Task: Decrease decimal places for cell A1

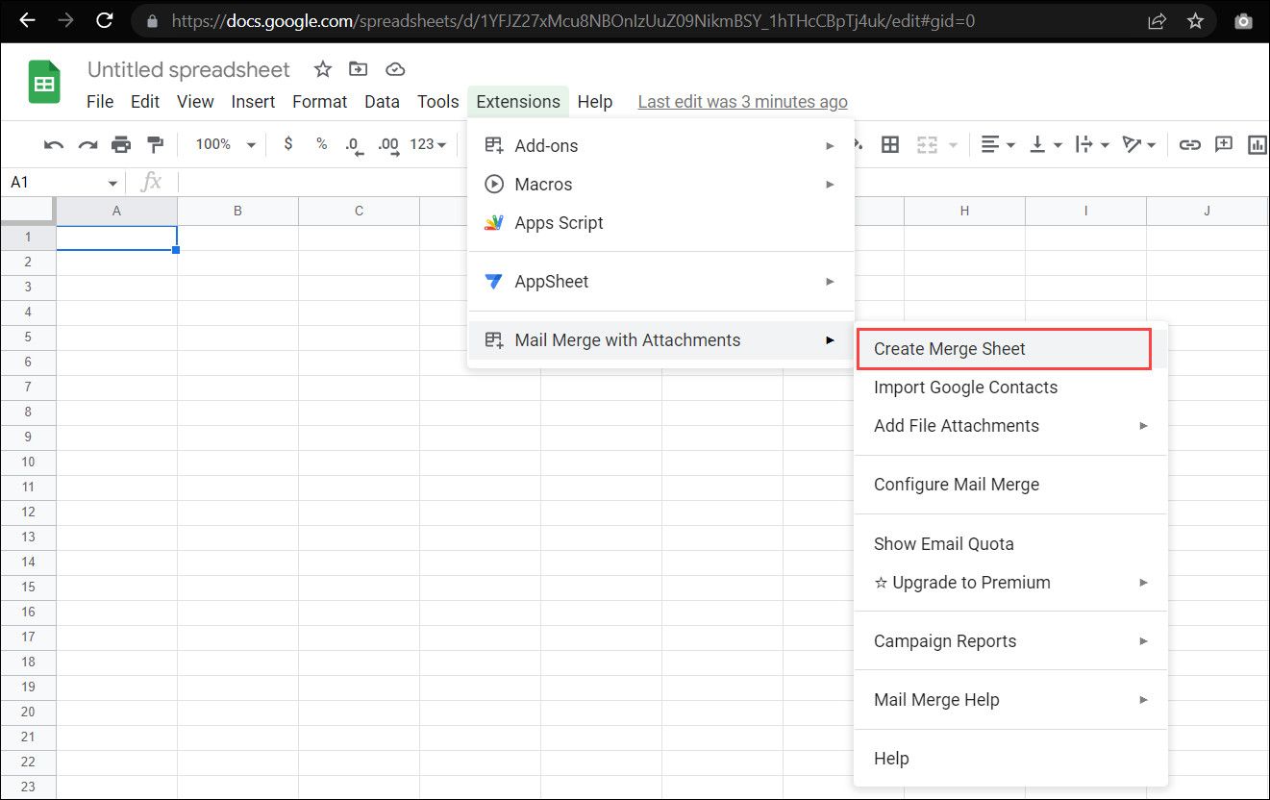Action: pyautogui.click(x=353, y=143)
